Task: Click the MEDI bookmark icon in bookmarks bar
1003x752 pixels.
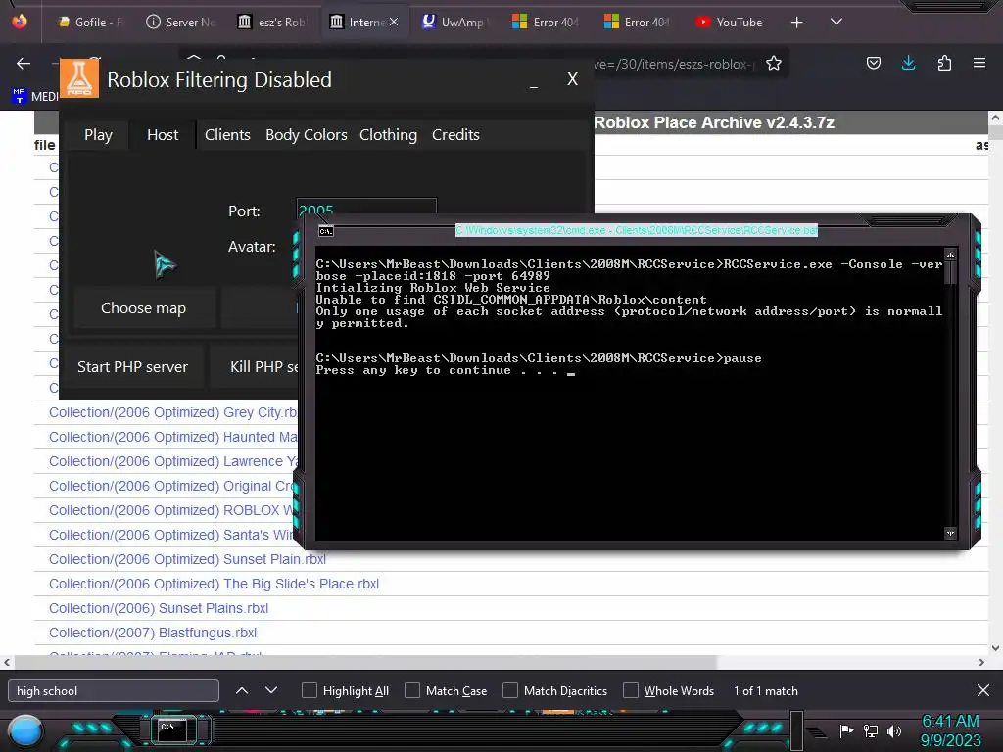Action: tap(19, 96)
